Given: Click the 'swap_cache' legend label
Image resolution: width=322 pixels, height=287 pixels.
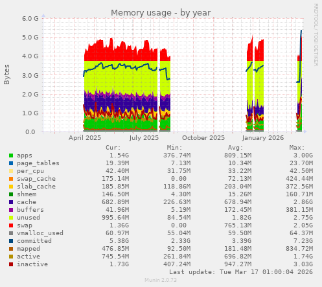Looking at the screenshot, I should pos(36,179).
